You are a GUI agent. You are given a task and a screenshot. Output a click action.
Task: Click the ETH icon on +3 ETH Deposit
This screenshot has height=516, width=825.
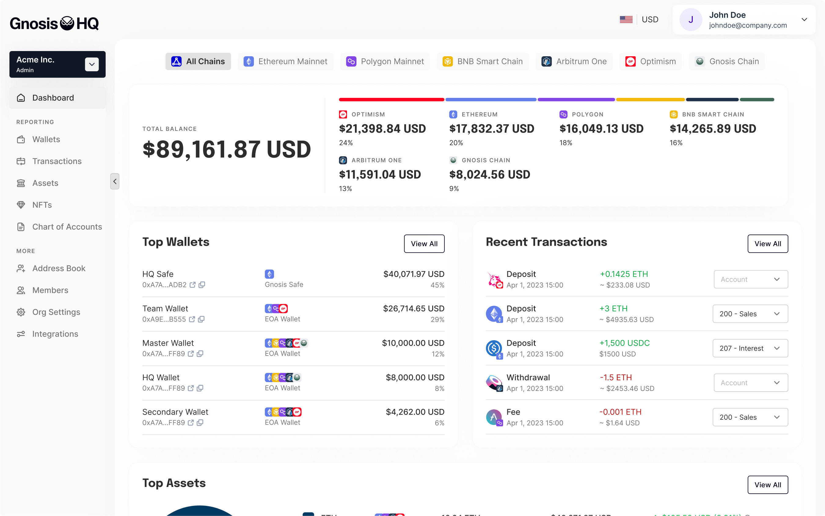[x=494, y=314]
